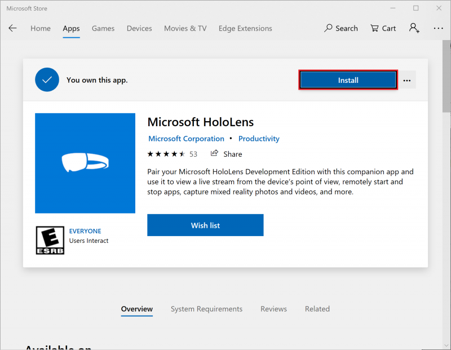Open the Store's top-right more options menu
The image size is (451, 350).
click(439, 28)
